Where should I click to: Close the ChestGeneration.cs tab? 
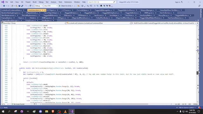click(45, 10)
